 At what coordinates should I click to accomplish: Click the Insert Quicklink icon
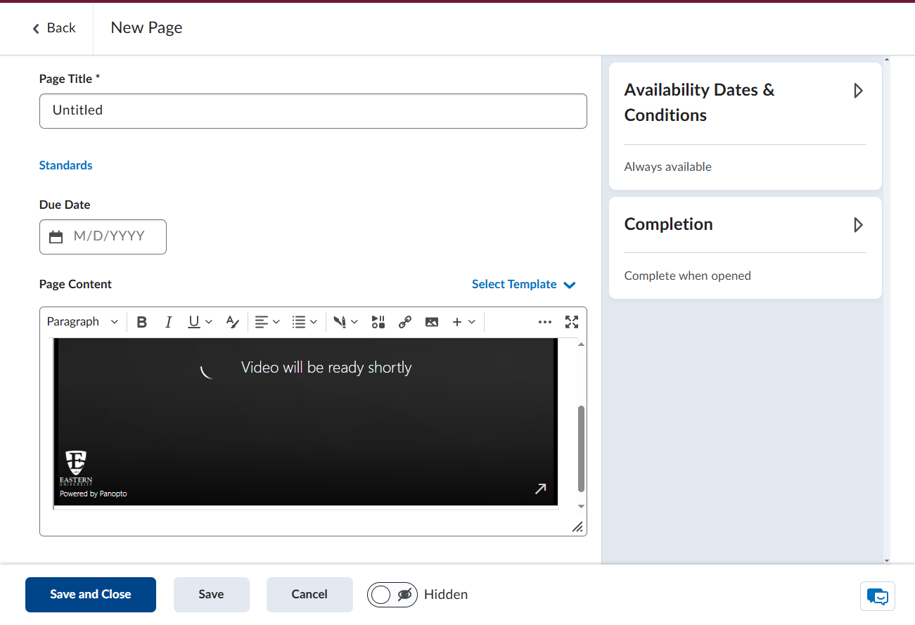point(404,322)
